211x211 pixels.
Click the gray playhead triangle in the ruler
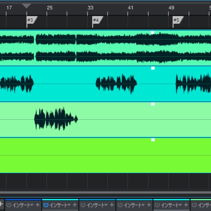pyautogui.click(x=26, y=6)
